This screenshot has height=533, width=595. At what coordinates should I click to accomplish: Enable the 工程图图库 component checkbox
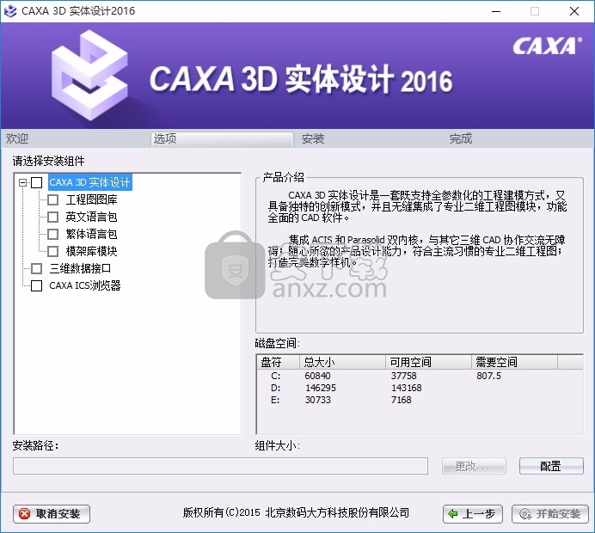pos(52,200)
